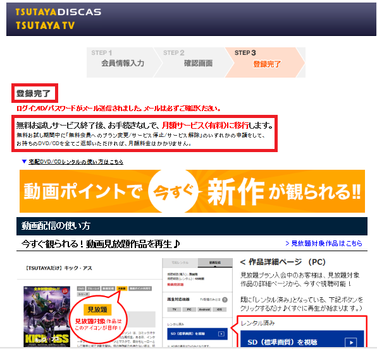Click the blue triangle before the rental guide link
377x349 pixels.
click(x=24, y=162)
